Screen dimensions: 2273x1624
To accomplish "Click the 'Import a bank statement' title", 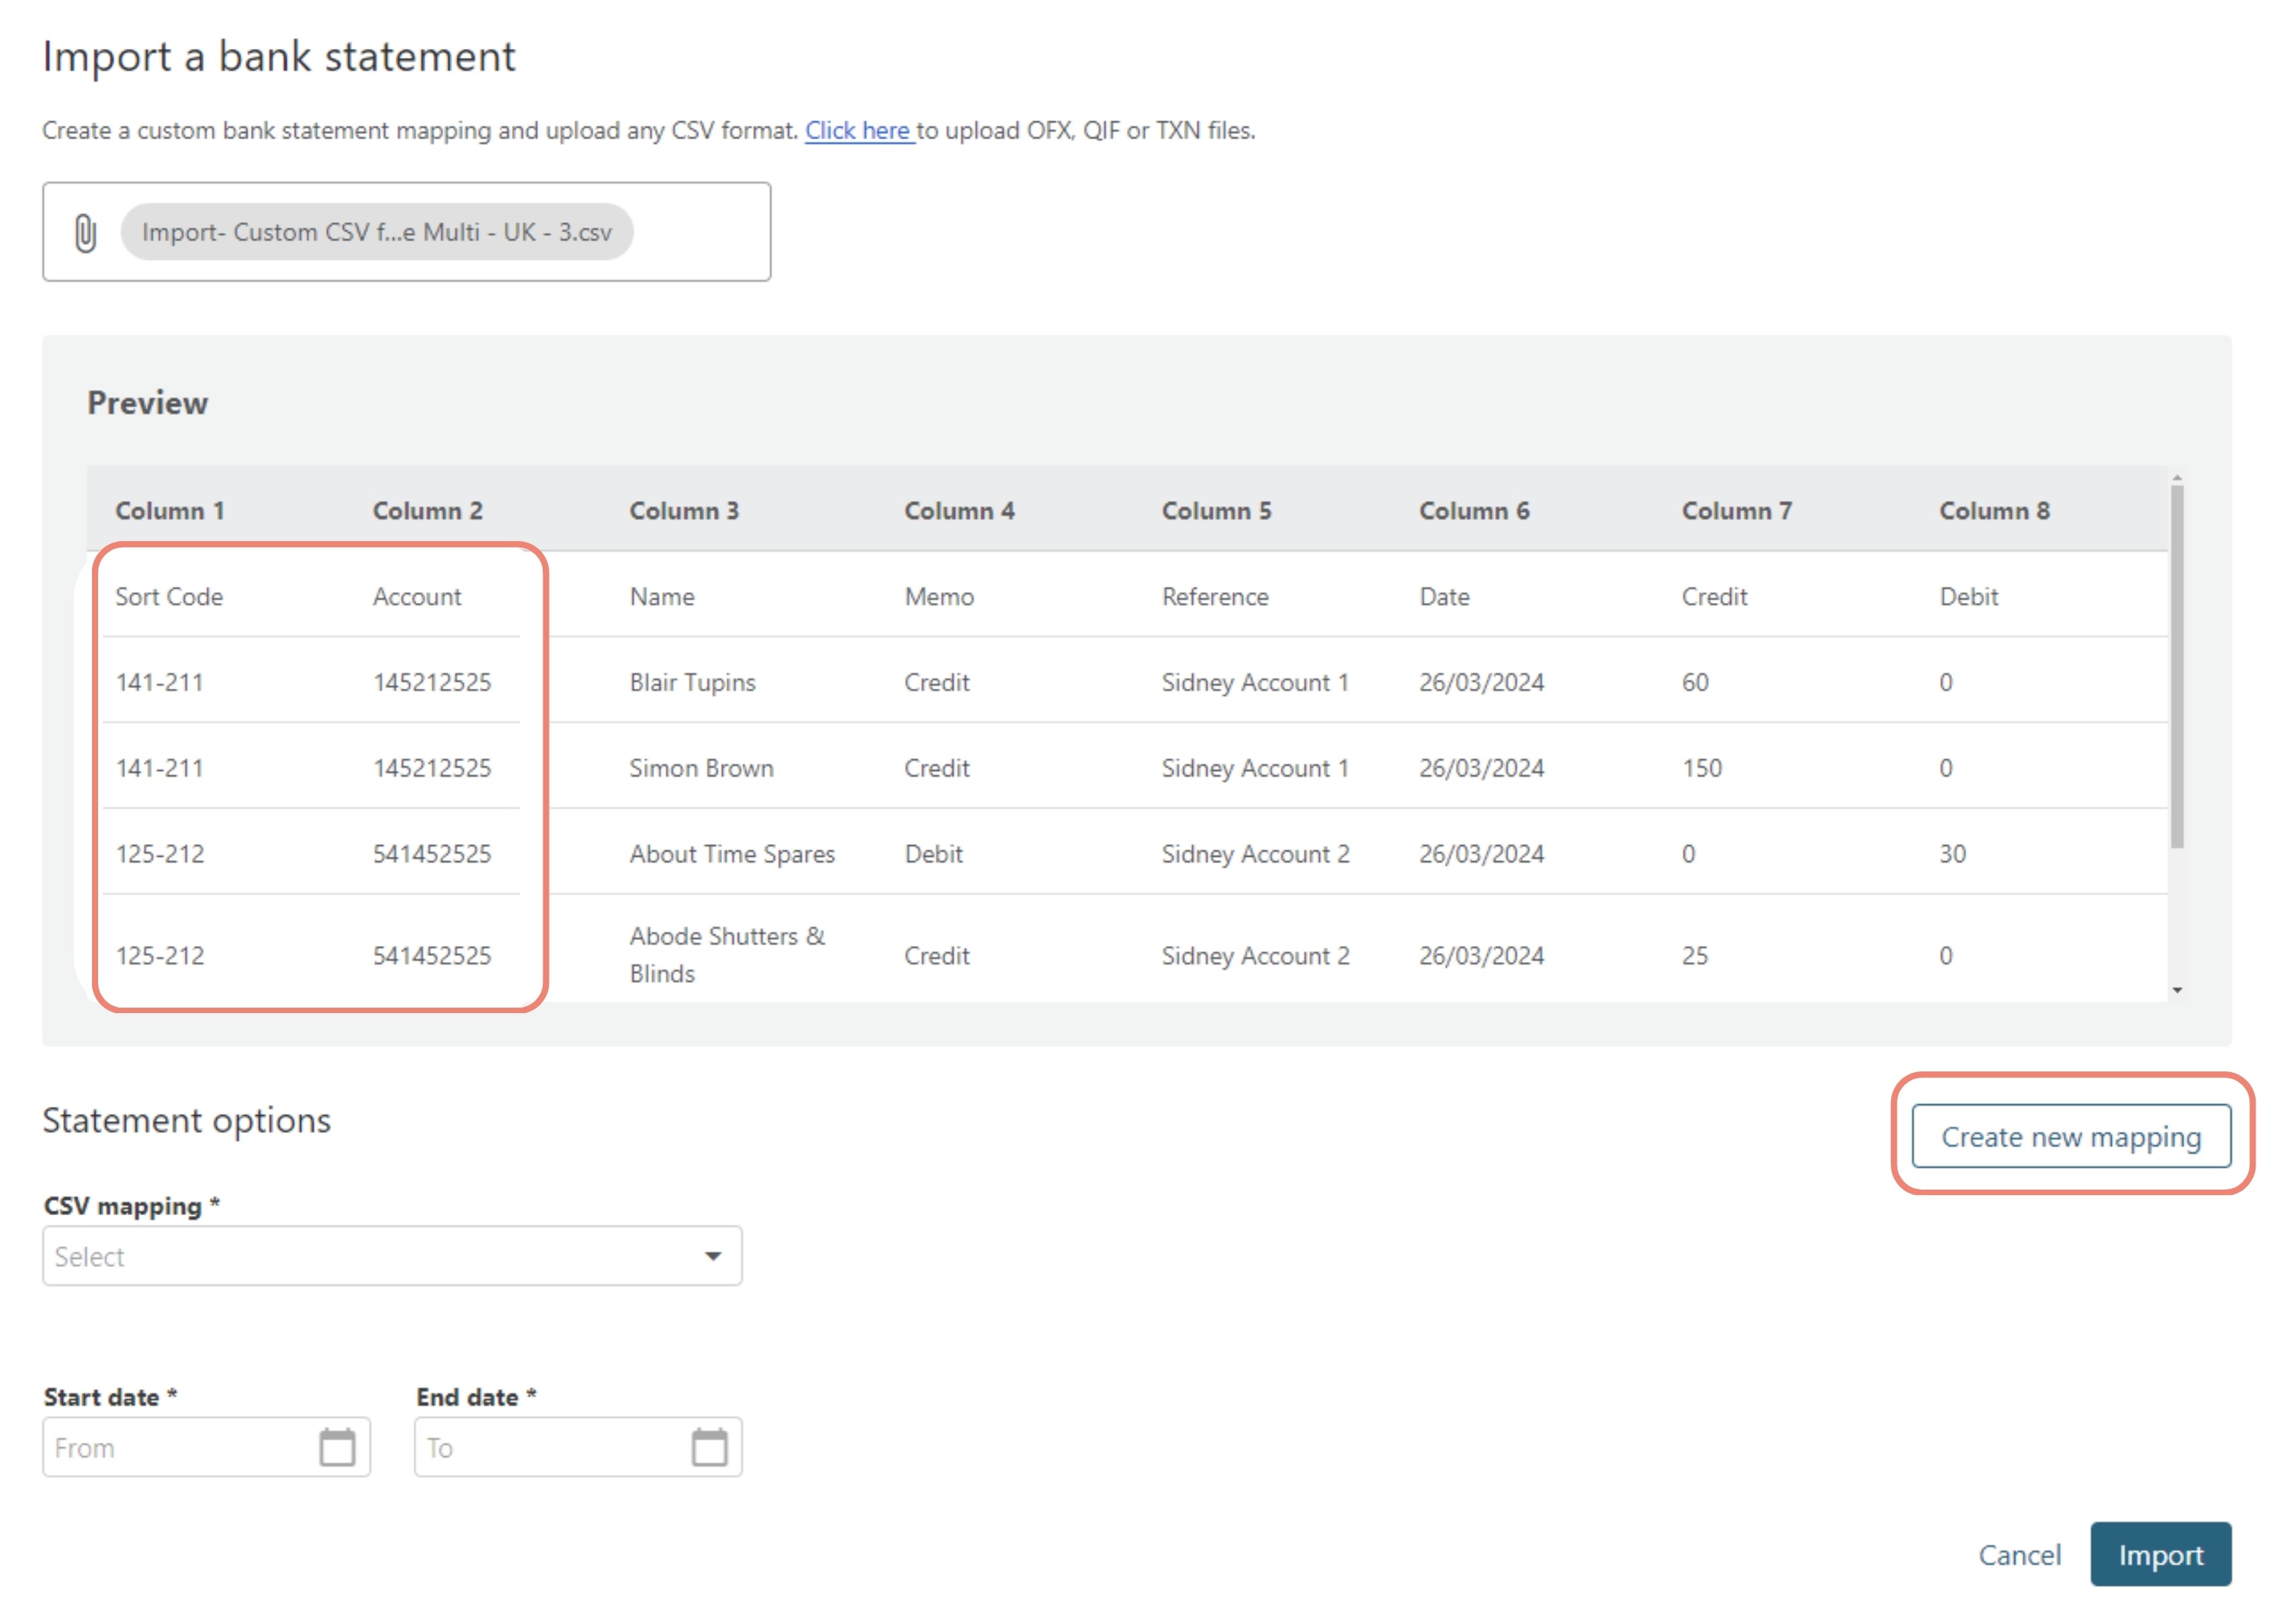I will (279, 57).
